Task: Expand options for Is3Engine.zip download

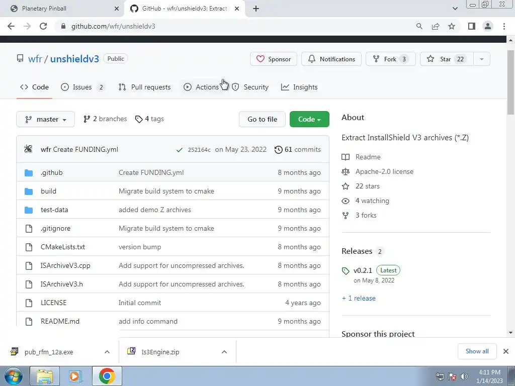Action: pyautogui.click(x=224, y=352)
